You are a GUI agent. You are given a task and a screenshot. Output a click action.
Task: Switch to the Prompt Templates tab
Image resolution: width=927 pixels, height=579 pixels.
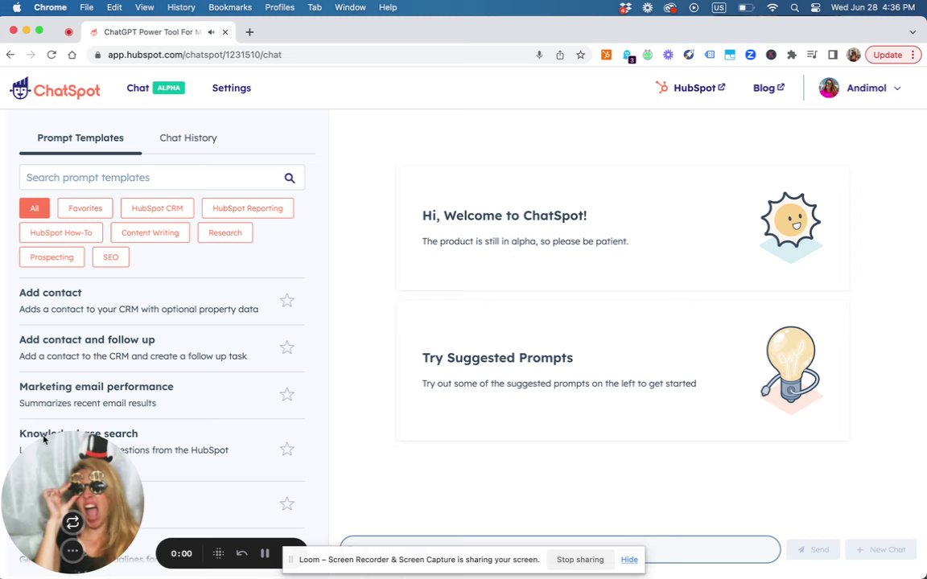click(80, 138)
